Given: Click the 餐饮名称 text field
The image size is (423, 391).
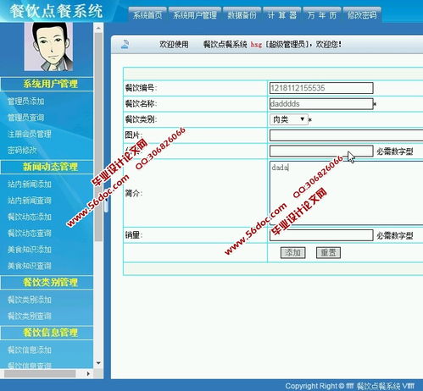Looking at the screenshot, I should (x=321, y=104).
